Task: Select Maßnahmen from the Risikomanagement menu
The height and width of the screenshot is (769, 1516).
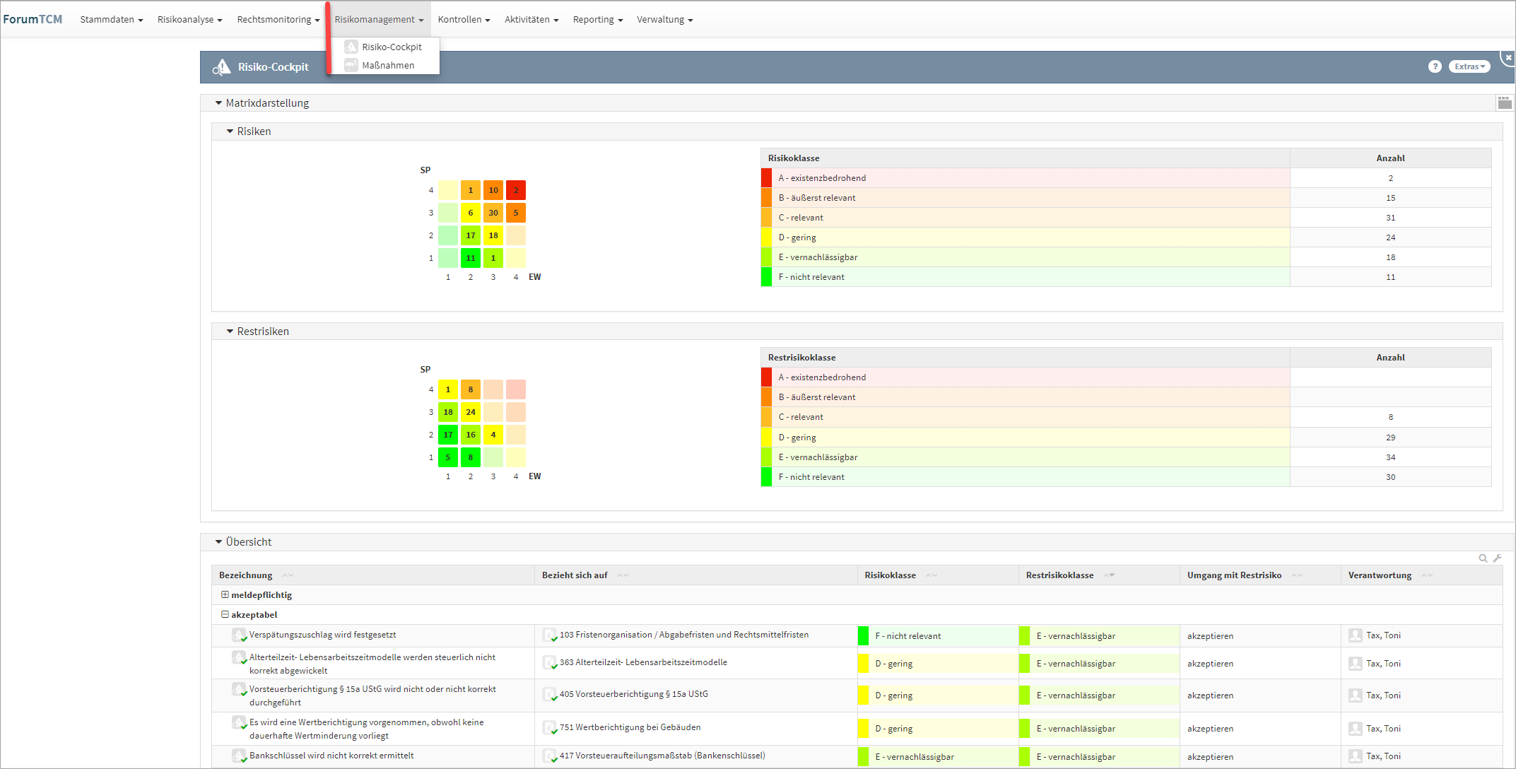Action: point(388,65)
